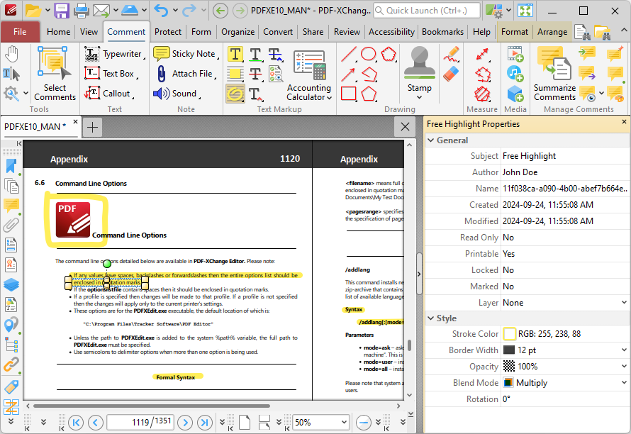The height and width of the screenshot is (434, 631).
Task: Open the Border Width dropdown
Action: pos(624,350)
